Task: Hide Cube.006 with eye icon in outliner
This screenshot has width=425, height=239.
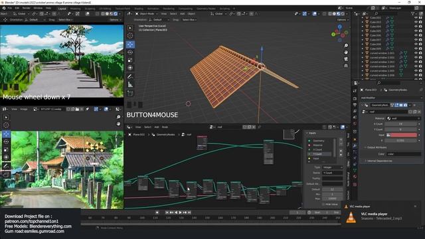Action: [416, 35]
